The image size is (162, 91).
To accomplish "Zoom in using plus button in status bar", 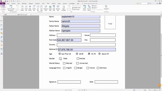I will point(160,90).
